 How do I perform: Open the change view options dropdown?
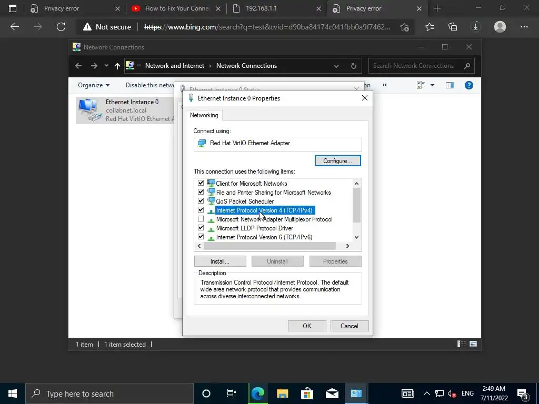[x=433, y=85]
